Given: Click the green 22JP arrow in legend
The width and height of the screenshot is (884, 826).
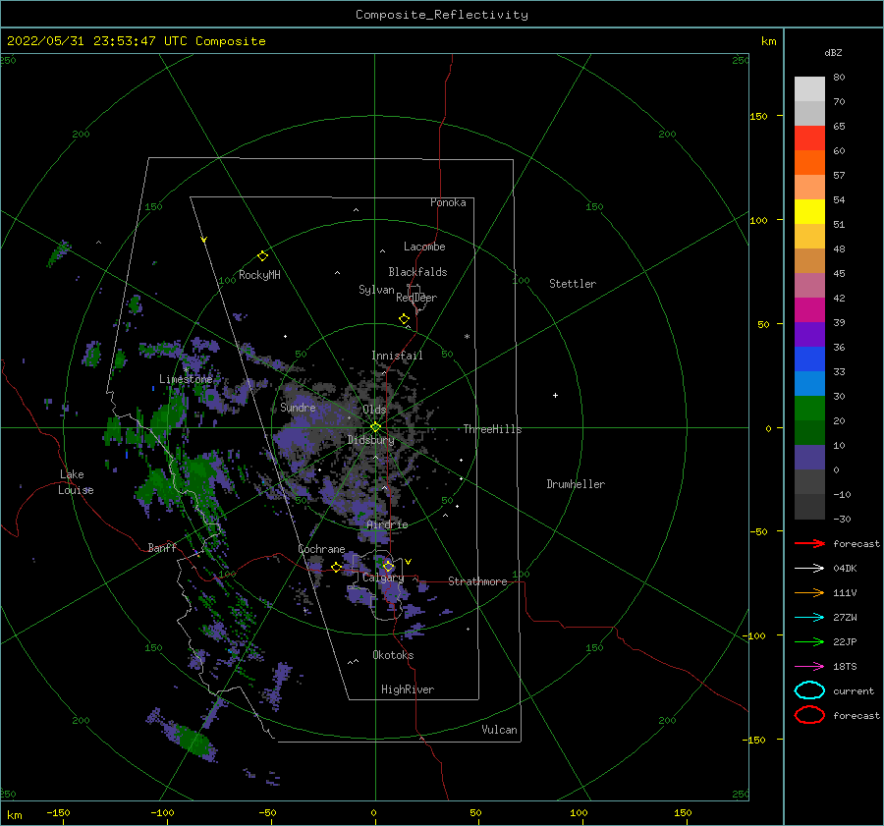Looking at the screenshot, I should (x=809, y=641).
